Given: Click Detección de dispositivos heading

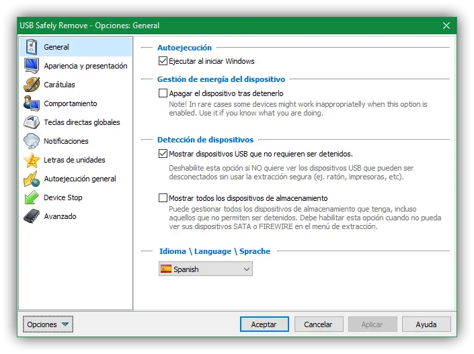Looking at the screenshot, I should coord(205,140).
